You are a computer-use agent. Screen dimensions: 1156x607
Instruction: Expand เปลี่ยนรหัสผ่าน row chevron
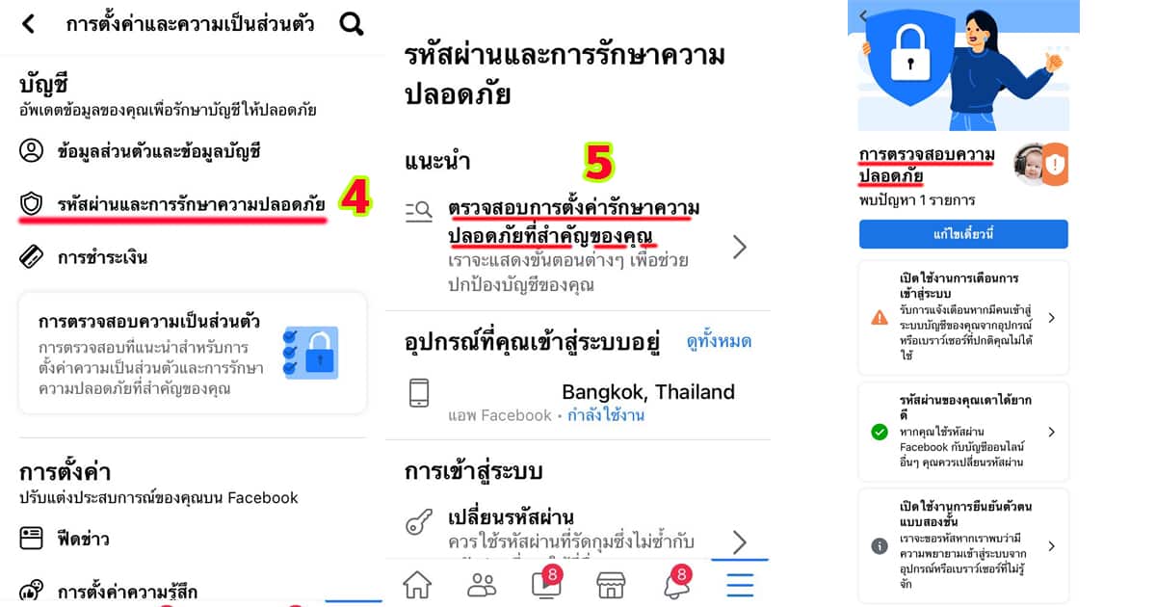coord(739,542)
